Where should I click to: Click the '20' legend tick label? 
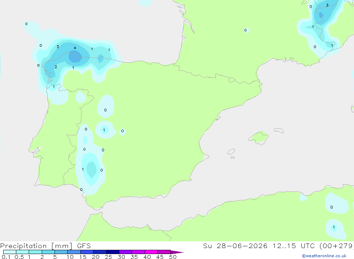pyautogui.click(x=96, y=257)
